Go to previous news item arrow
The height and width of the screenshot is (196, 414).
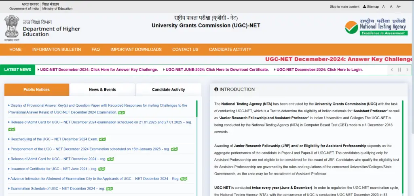(392, 70)
